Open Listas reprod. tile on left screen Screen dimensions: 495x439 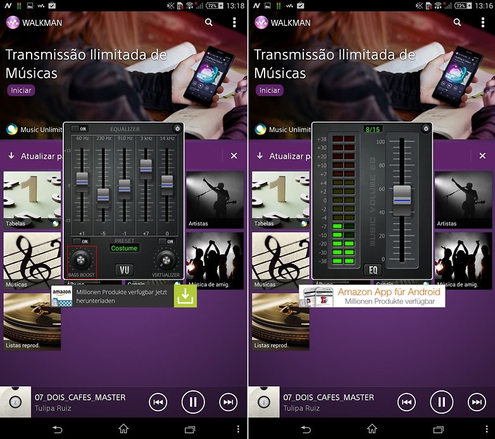[x=32, y=322]
